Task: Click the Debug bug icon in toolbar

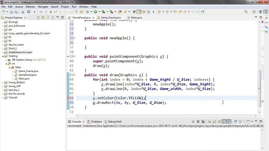Action: pos(88,12)
